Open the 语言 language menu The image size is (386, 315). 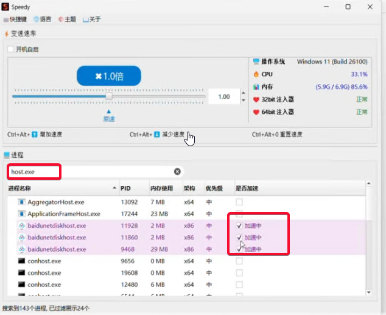click(x=42, y=19)
